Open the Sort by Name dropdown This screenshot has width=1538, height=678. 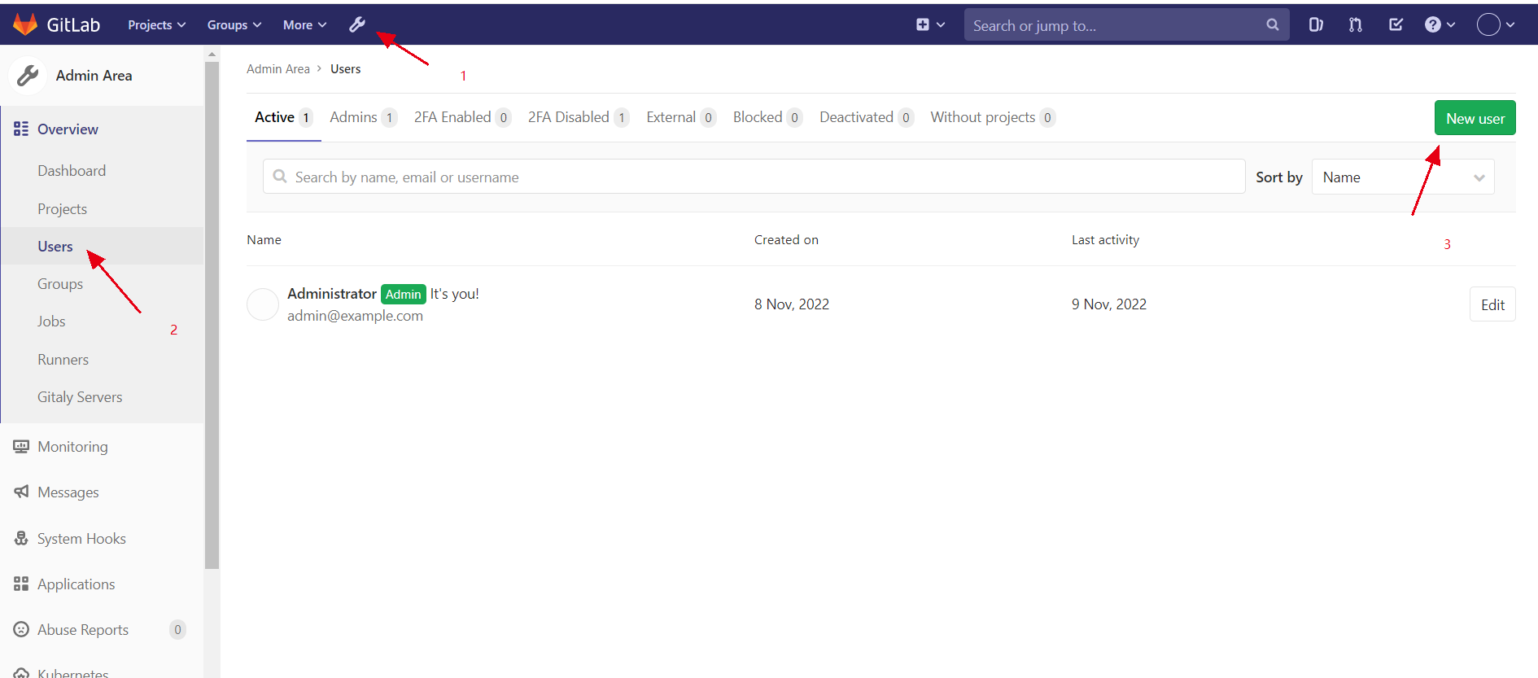1403,177
